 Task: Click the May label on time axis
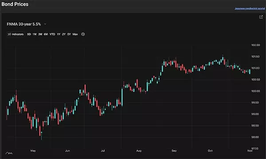(33, 151)
